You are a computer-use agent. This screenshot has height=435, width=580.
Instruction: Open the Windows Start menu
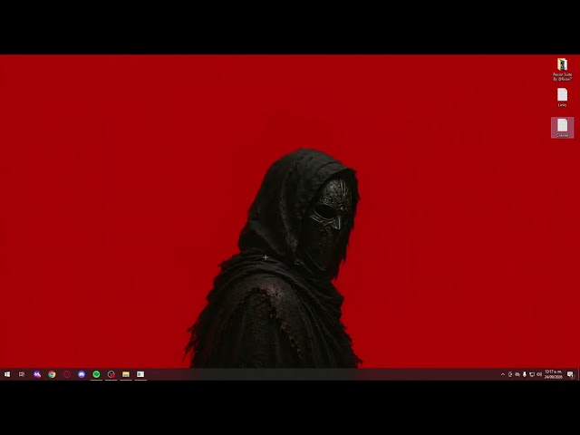(x=7, y=374)
